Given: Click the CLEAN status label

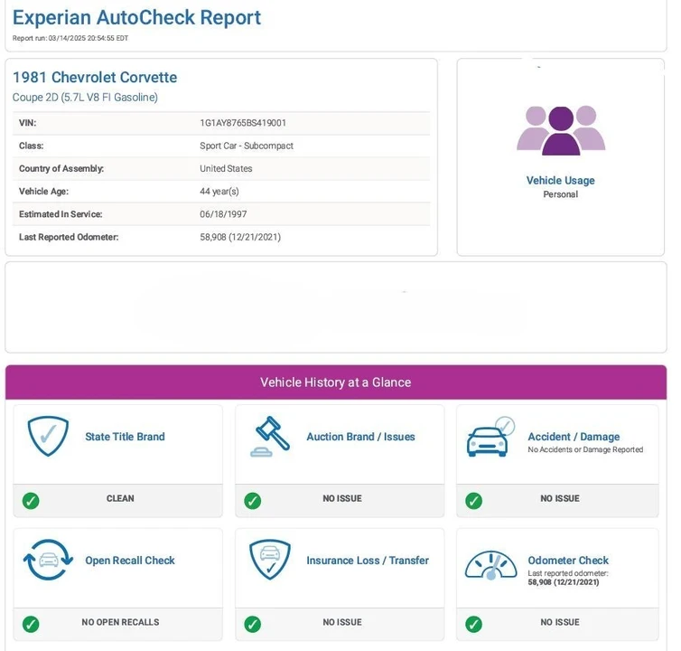Looking at the screenshot, I should coord(120,498).
